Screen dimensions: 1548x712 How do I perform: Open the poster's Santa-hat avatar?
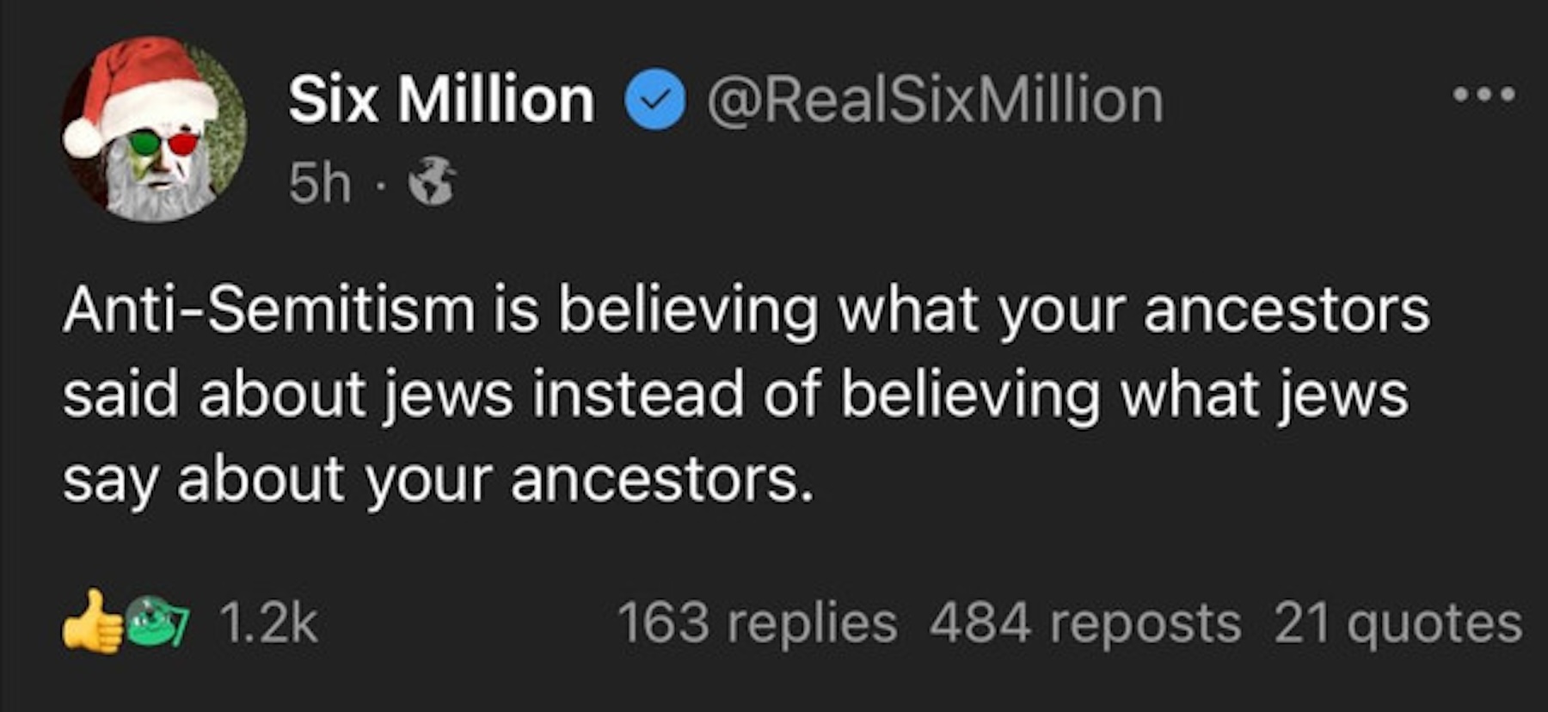[x=153, y=129]
